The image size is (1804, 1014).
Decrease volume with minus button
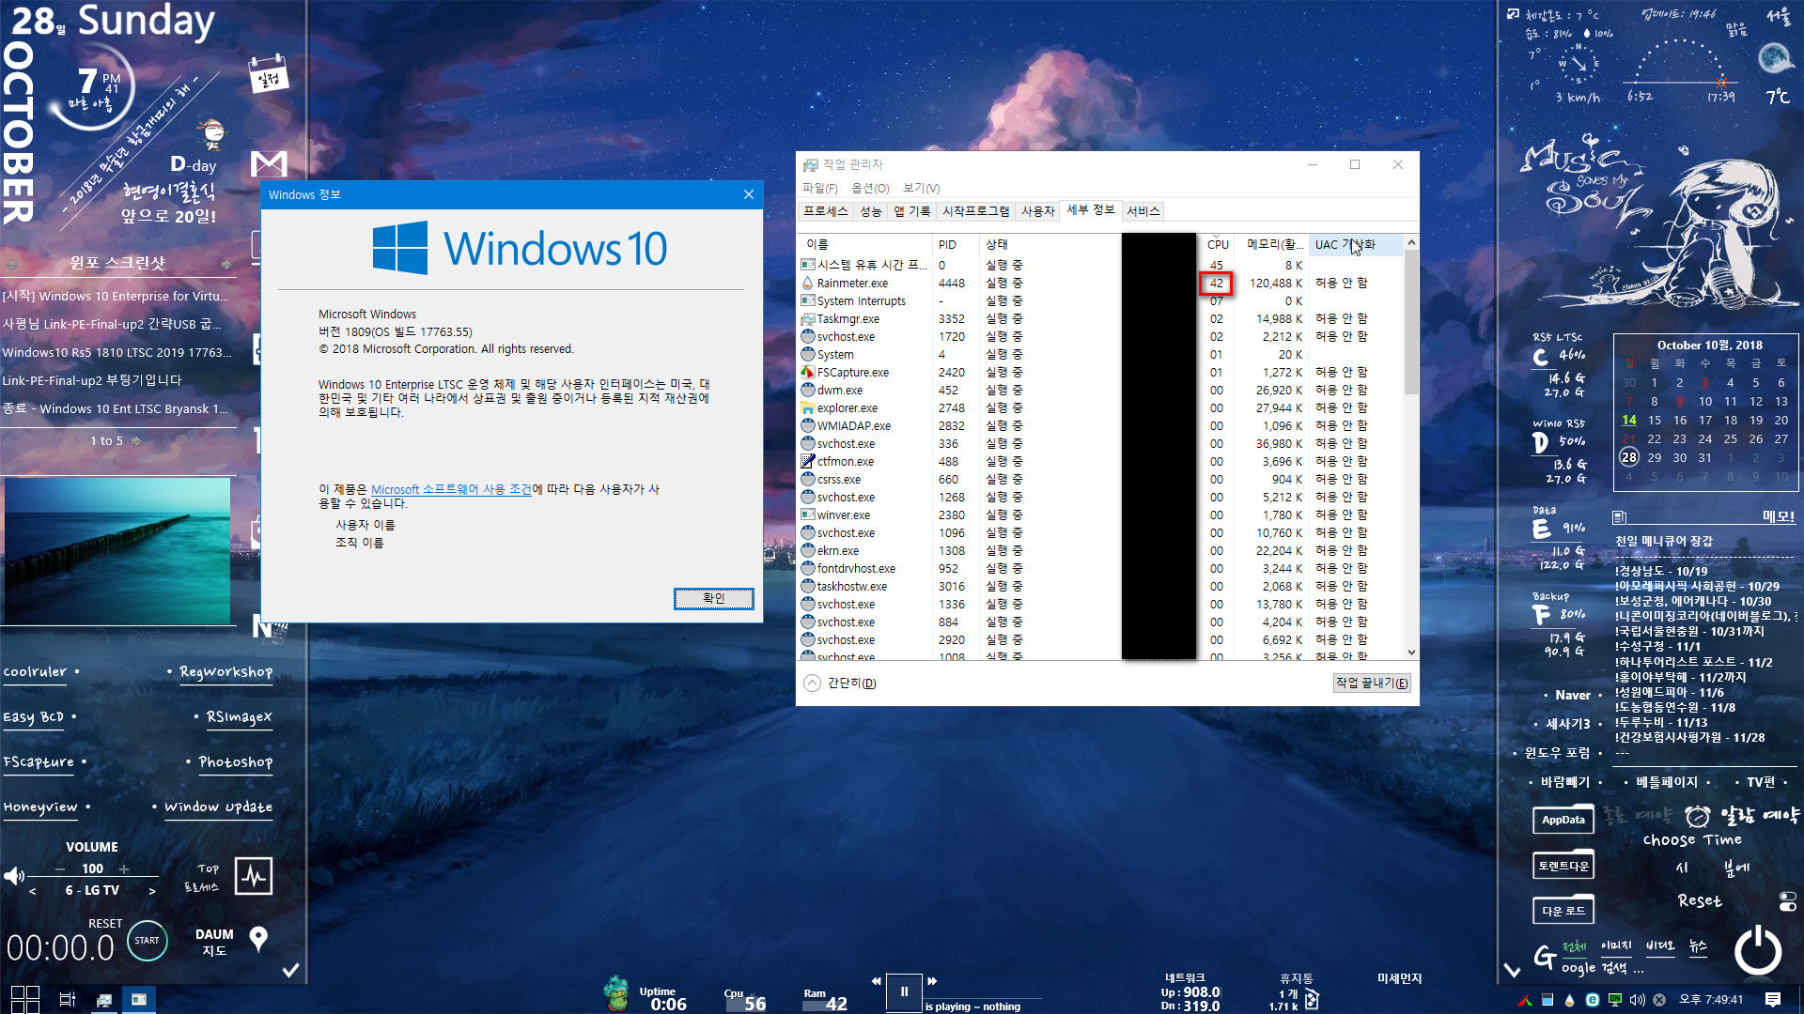click(60, 869)
